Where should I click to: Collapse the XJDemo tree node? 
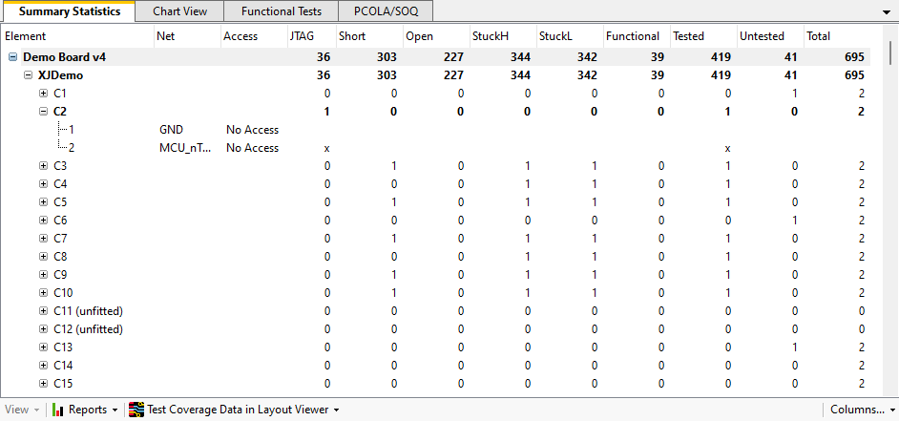[28, 75]
